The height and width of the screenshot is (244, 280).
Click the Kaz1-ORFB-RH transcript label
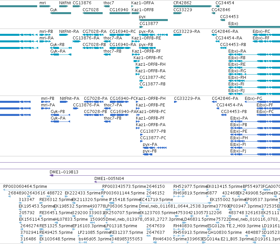(x=151, y=64)
